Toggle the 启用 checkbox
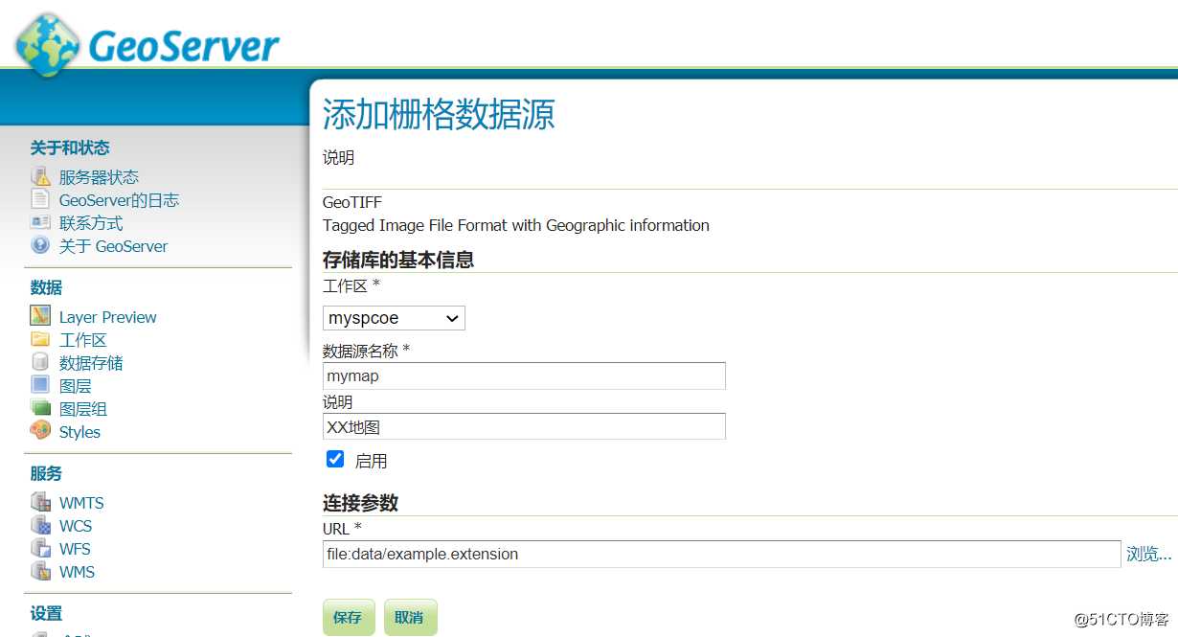The image size is (1178, 637). pyautogui.click(x=335, y=459)
